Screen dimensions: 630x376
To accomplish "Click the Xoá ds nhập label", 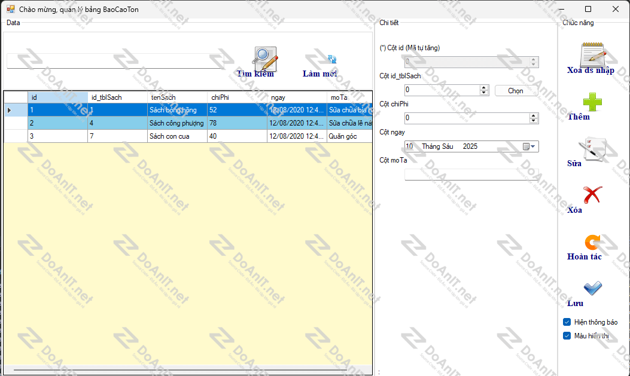I will click(x=591, y=70).
